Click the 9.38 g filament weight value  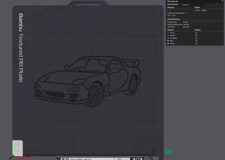coord(204,10)
